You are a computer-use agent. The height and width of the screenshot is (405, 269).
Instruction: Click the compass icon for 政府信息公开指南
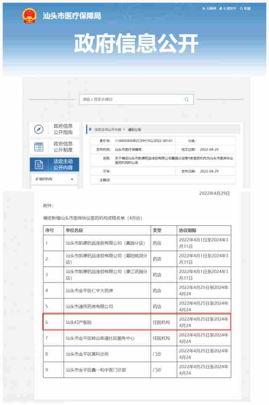pos(39,130)
